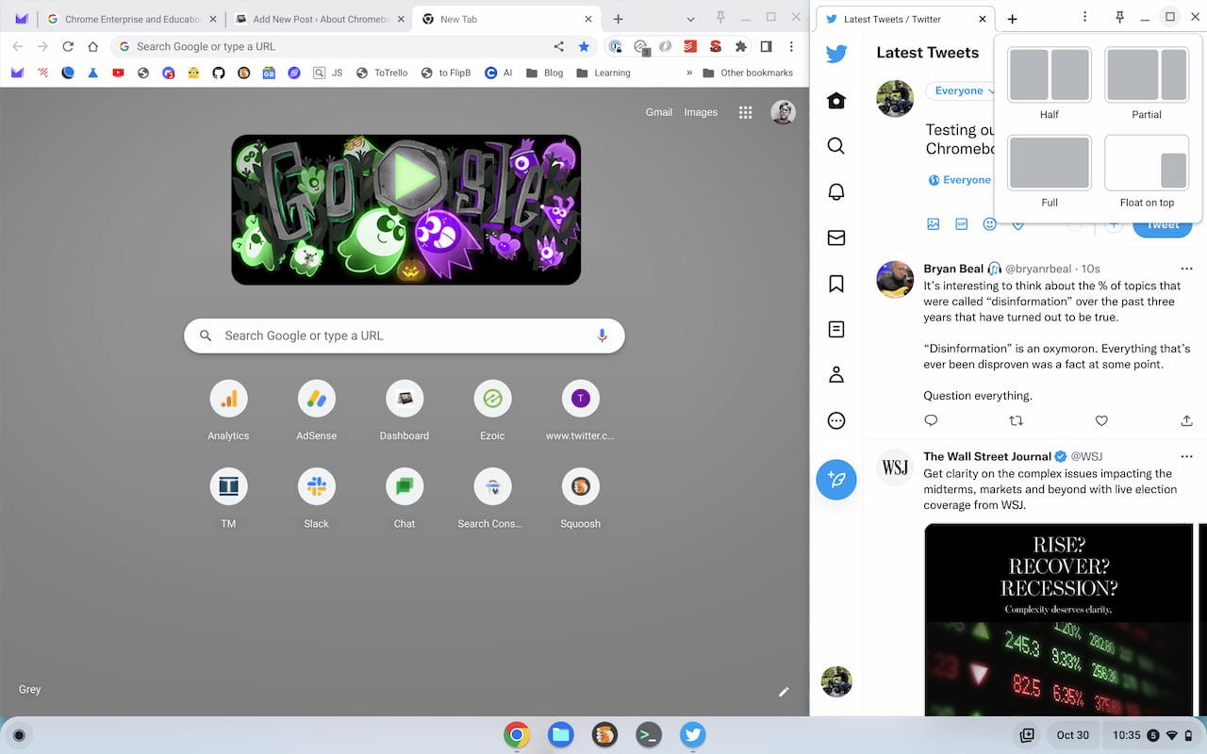1207x754 pixels.
Task: Like Bryan Beal's tweet
Action: tap(1101, 420)
